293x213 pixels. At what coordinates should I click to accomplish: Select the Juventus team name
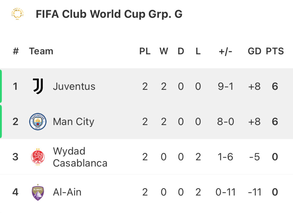(x=74, y=86)
